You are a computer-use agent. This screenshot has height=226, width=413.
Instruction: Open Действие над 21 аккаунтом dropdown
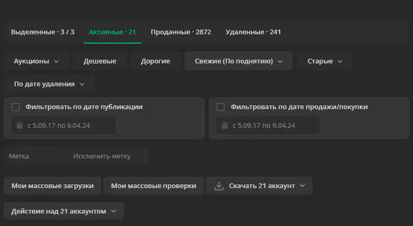(x=63, y=211)
